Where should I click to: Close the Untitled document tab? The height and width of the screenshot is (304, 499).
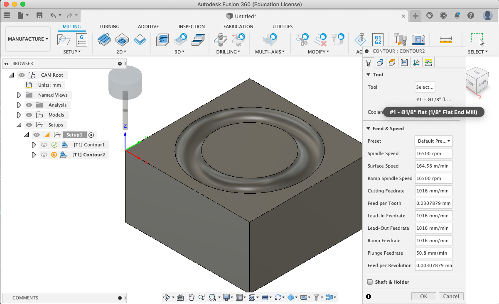(403, 16)
